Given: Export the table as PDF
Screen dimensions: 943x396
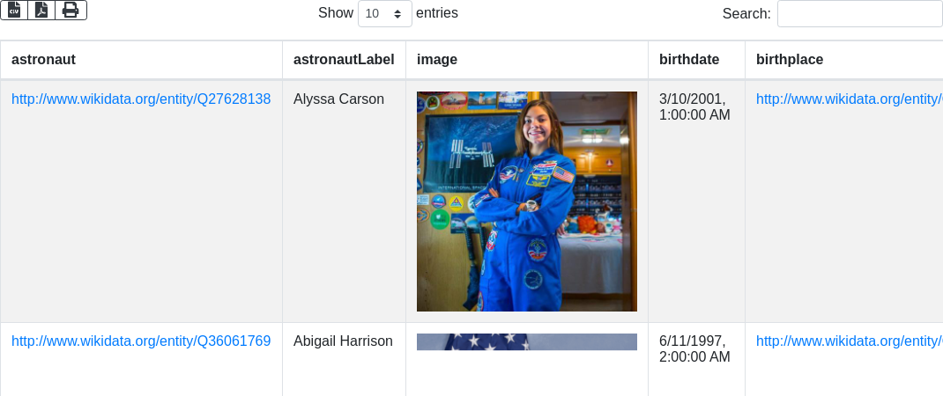Looking at the screenshot, I should tap(41, 10).
